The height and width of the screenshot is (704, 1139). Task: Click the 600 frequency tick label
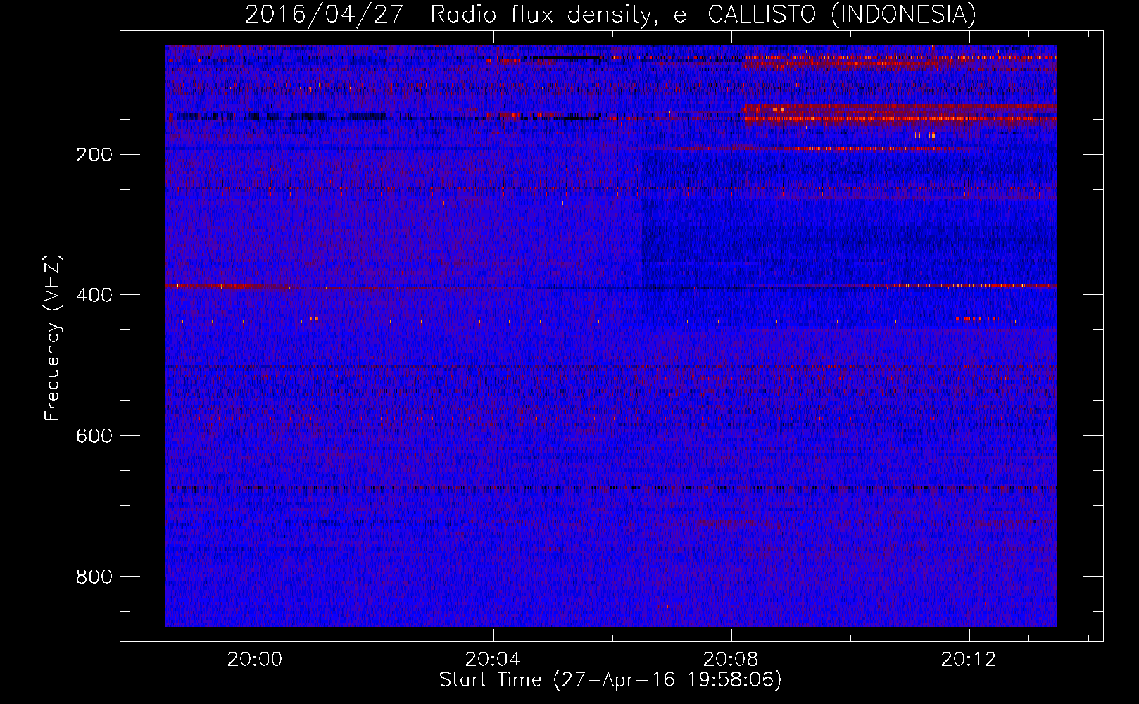click(94, 436)
